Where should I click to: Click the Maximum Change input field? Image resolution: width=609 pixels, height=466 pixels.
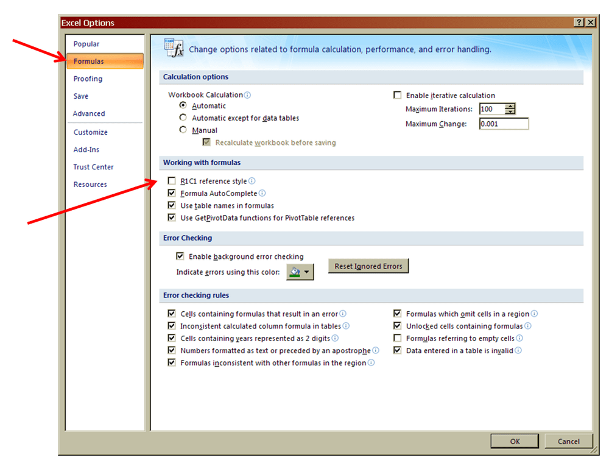coord(504,123)
